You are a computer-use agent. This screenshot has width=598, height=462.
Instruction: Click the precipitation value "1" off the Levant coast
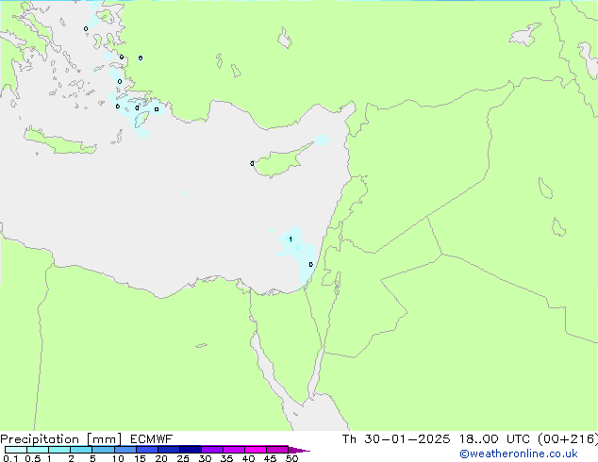coord(291,239)
